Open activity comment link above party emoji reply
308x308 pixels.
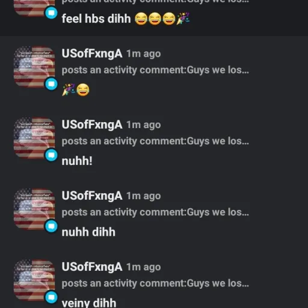pos(155,70)
